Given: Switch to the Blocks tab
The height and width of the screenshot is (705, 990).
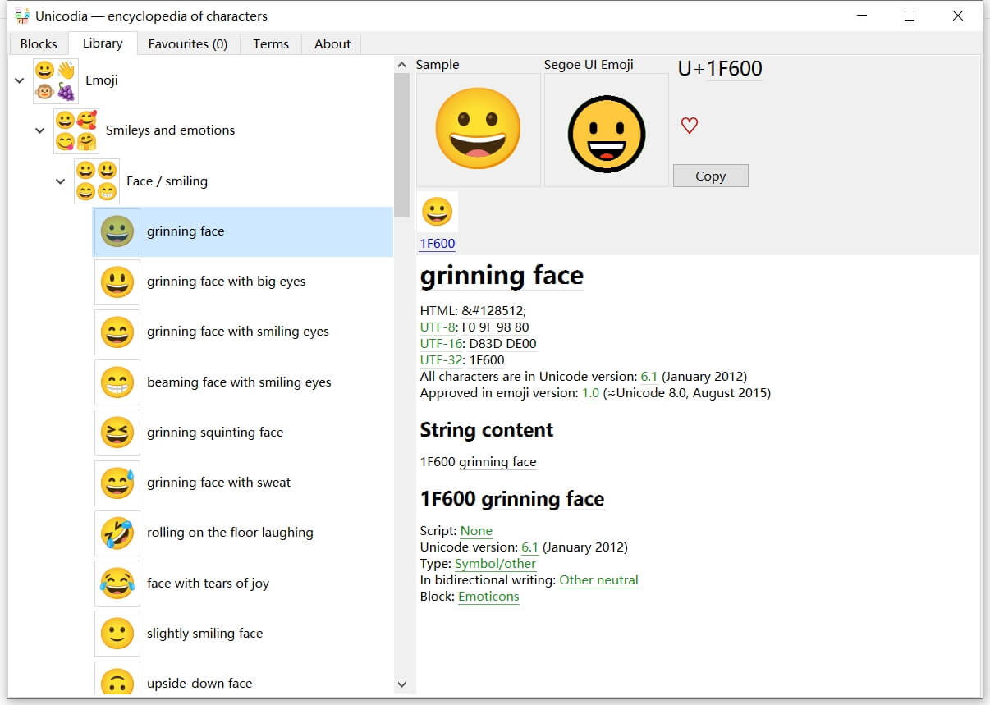Looking at the screenshot, I should click(39, 44).
